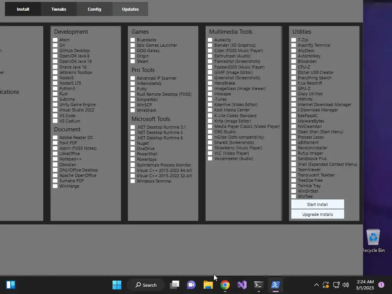Tick the Steam checkbox
Image resolution: width=392 pixels, height=294 pixels.
pyautogui.click(x=133, y=61)
